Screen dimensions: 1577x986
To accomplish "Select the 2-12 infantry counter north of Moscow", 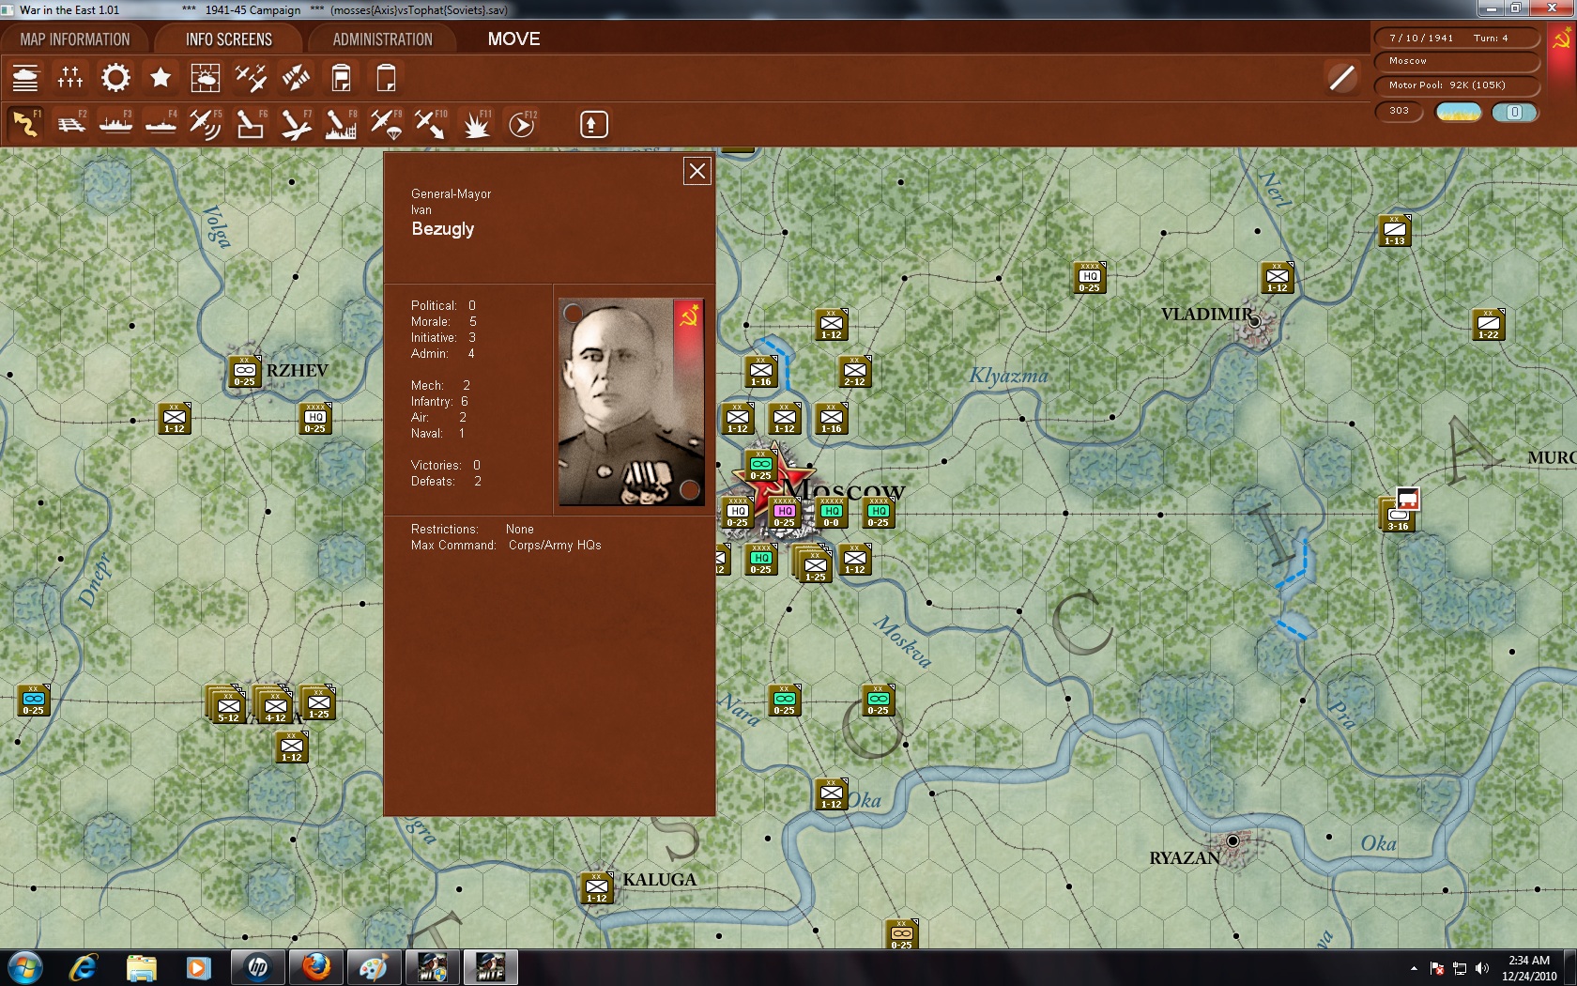I will (x=855, y=372).
